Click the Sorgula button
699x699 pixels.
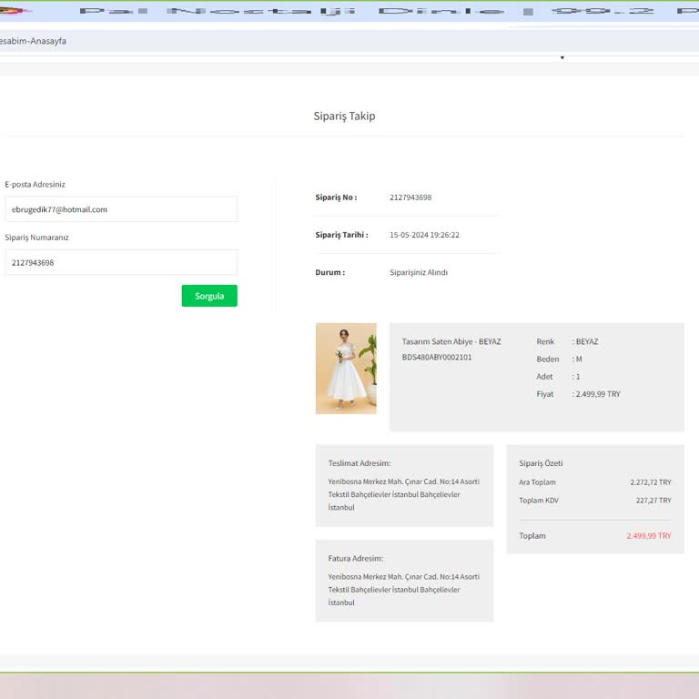(x=209, y=296)
